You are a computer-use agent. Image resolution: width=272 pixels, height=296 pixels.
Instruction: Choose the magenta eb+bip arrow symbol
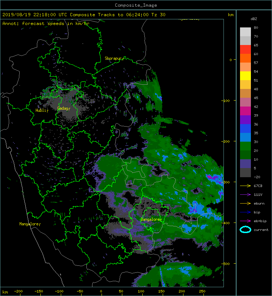tap(245, 221)
